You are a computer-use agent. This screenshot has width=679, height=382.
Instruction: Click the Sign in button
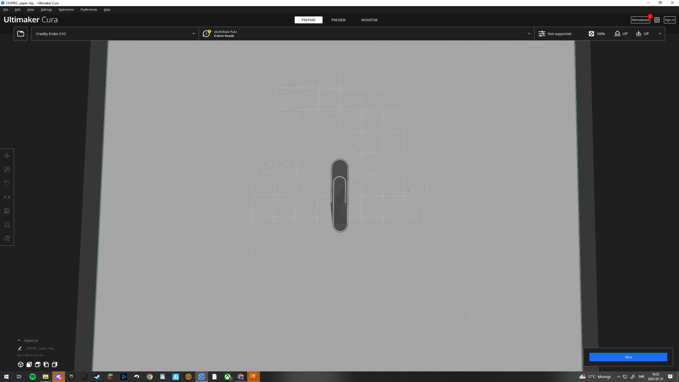click(x=669, y=20)
